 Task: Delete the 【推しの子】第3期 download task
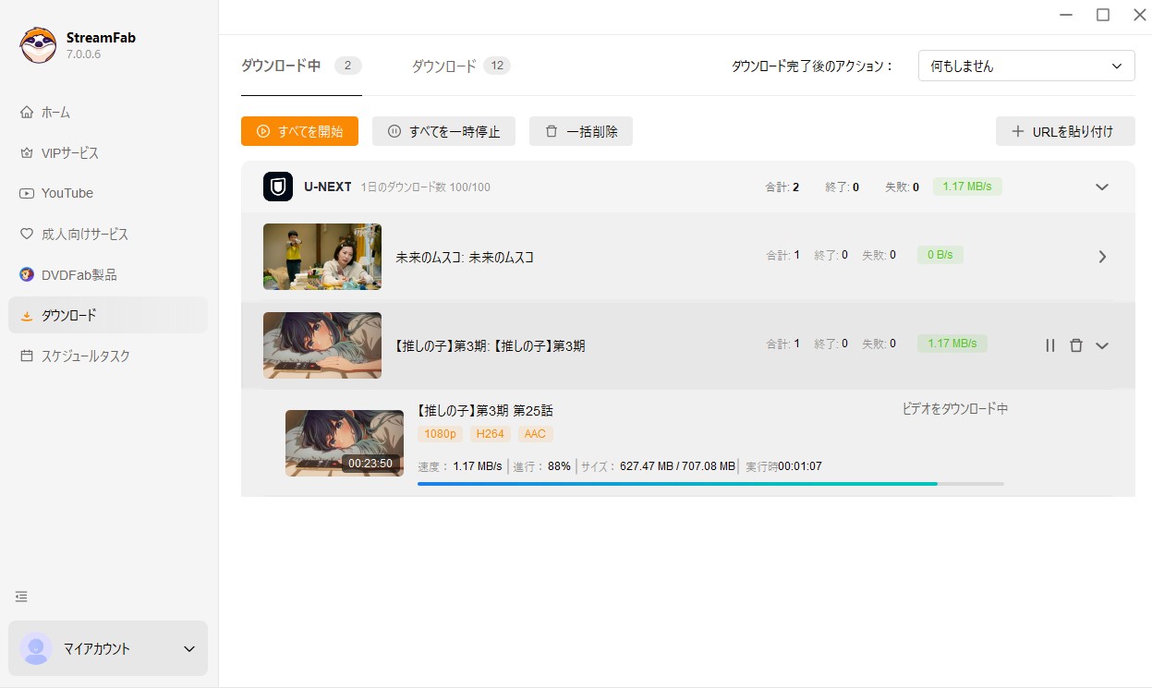tap(1075, 345)
